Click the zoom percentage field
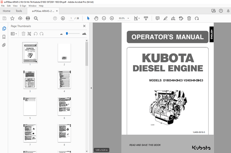Viewport: 231px width, 153px height. pyautogui.click(x=122, y=18)
